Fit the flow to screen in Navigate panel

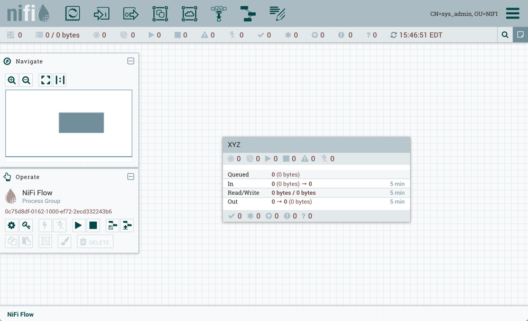point(45,80)
